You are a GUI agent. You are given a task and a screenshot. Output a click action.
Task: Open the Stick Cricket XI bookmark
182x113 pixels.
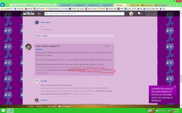point(91,9)
